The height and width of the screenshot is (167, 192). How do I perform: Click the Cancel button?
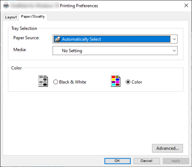(147, 161)
